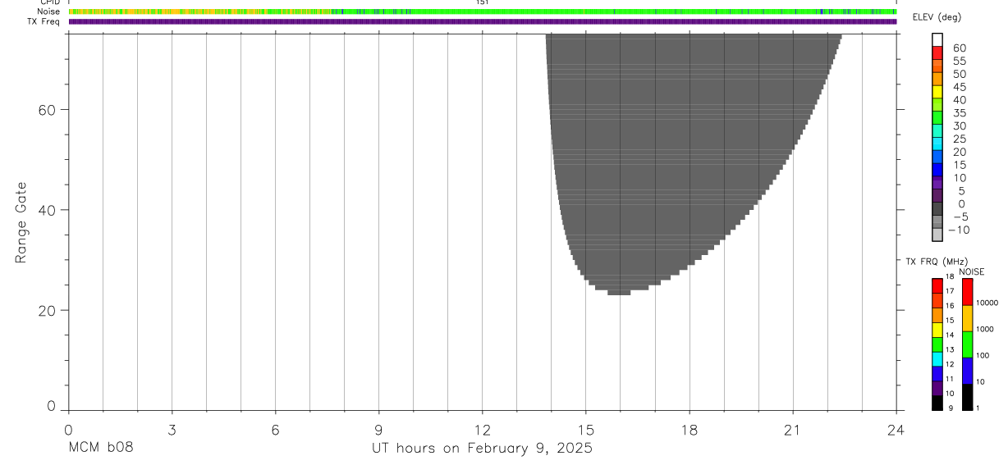Click the '10000' label on NOISE colorbar
The width and height of the screenshot is (1008, 465).
coord(987,303)
